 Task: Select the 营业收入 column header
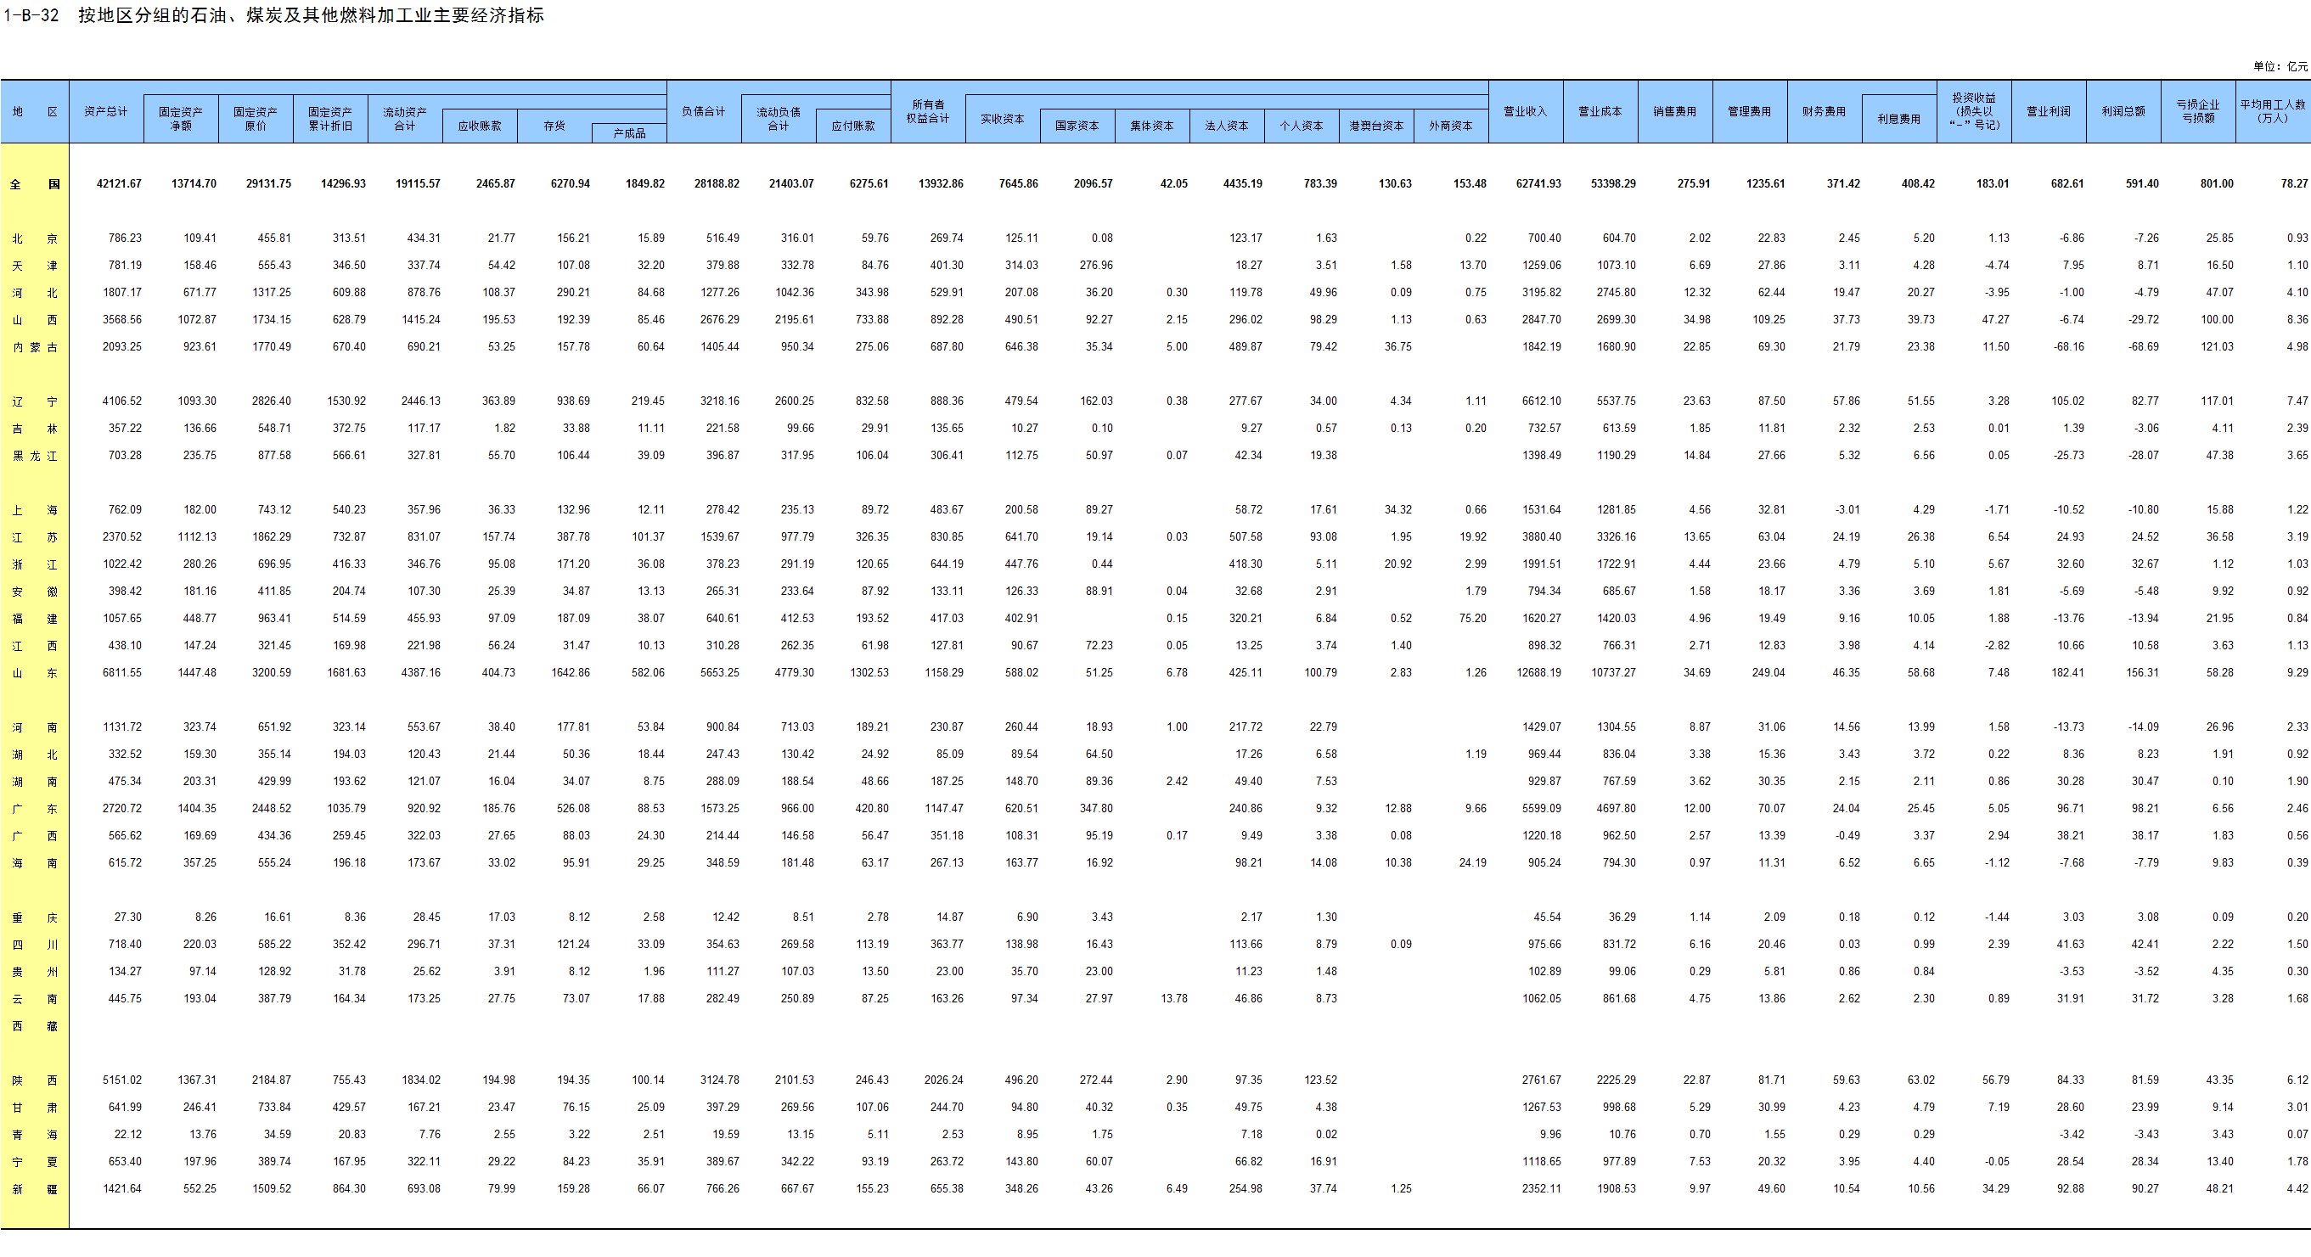point(1525,112)
